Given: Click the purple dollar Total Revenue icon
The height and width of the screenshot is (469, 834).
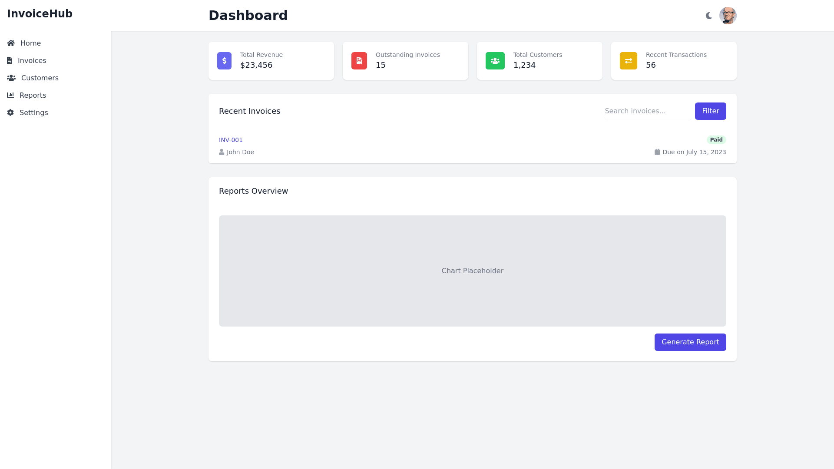Looking at the screenshot, I should [x=224, y=61].
